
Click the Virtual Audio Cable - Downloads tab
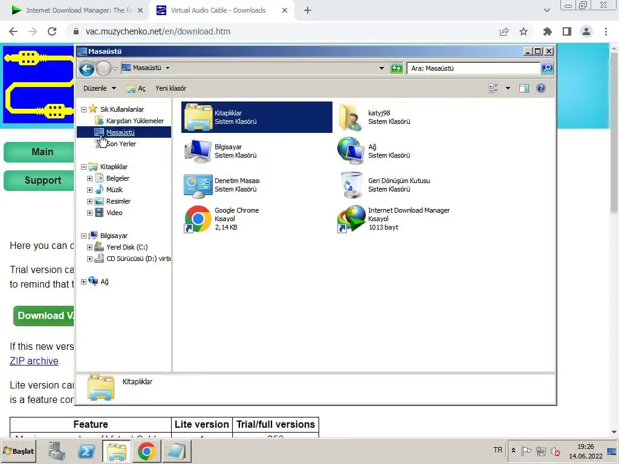pyautogui.click(x=218, y=10)
